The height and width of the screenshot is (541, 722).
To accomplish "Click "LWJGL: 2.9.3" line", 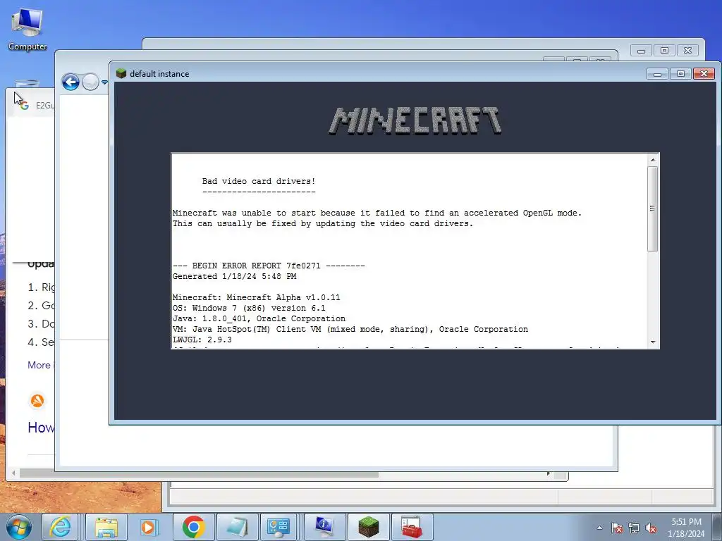I will coord(202,340).
